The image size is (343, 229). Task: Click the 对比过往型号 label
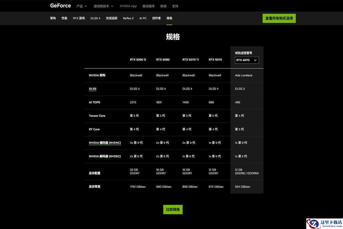point(243,53)
